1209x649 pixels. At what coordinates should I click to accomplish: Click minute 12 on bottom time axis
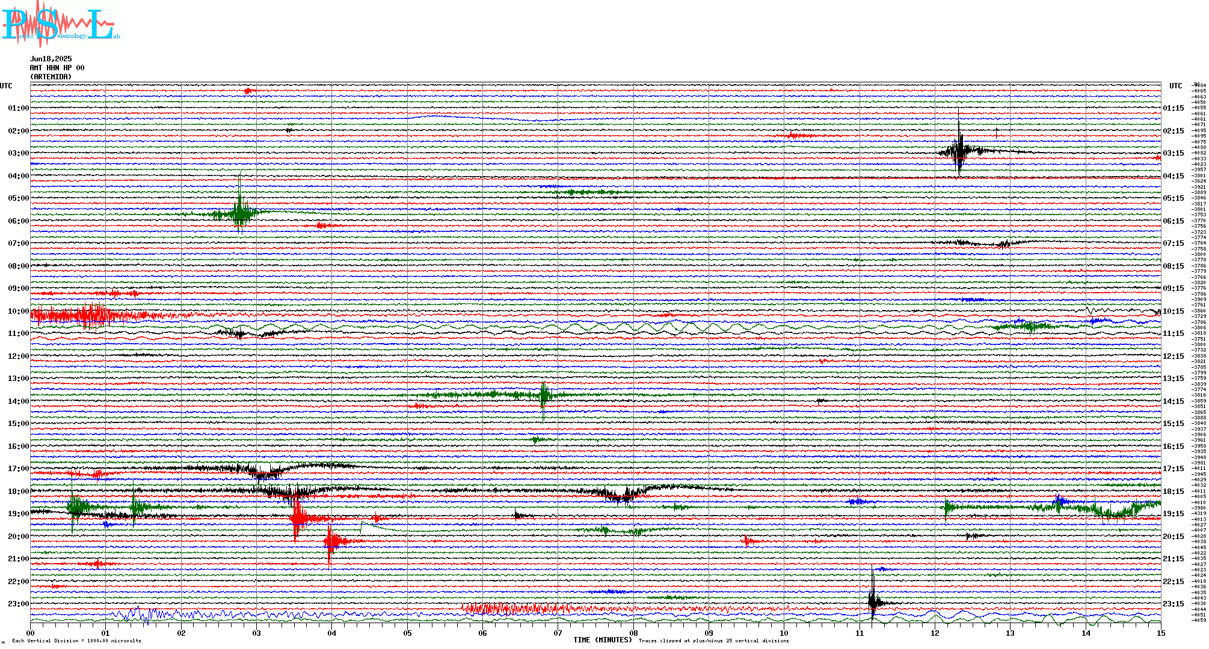(x=935, y=633)
